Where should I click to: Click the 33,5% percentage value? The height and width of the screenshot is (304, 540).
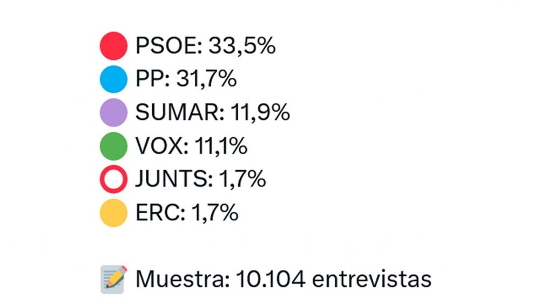pos(242,46)
